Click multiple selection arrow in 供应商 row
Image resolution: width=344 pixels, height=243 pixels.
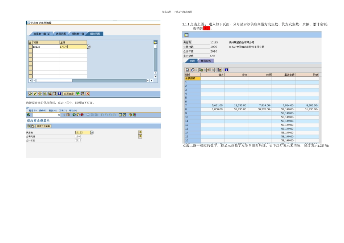140,132
